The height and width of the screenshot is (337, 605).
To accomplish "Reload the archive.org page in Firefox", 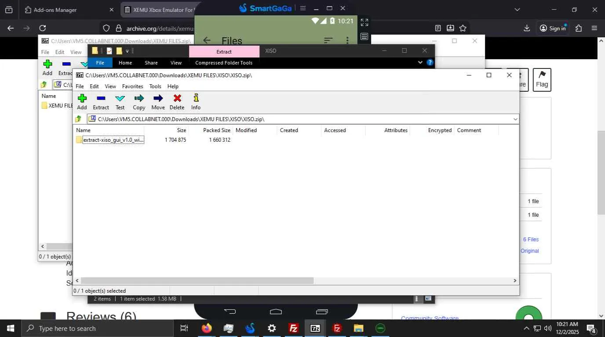I will point(43,28).
